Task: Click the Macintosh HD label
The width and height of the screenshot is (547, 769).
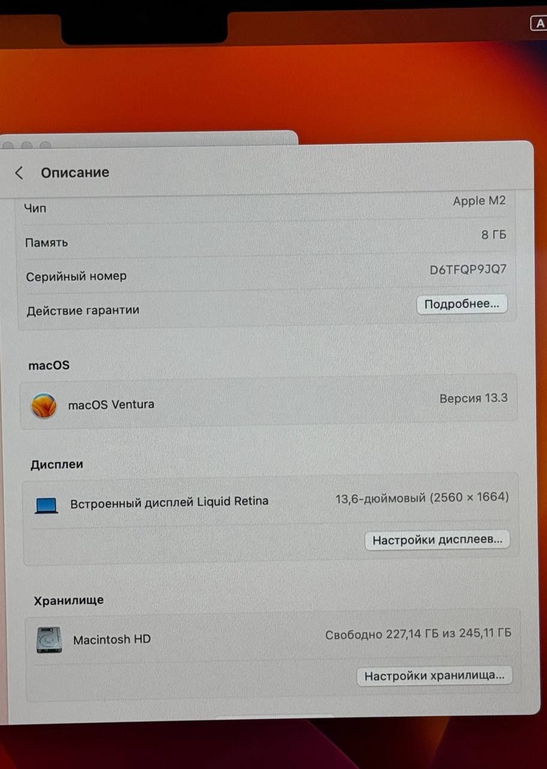Action: (x=112, y=640)
